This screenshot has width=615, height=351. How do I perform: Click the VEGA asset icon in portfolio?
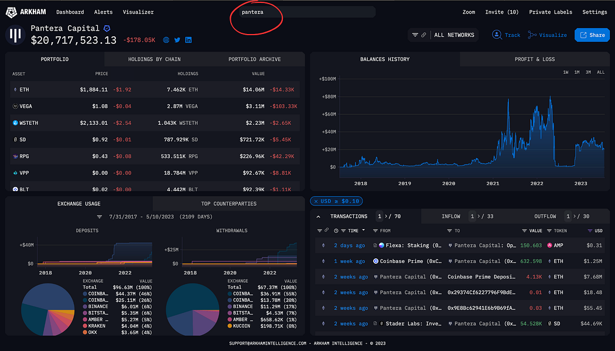(x=15, y=106)
